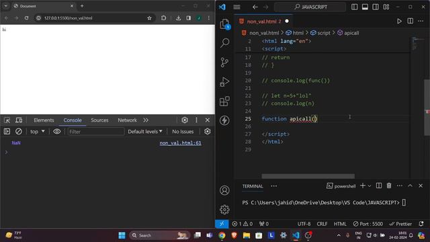This screenshot has height=242, width=430.
Task: Open DevTools settings gear
Action: (x=185, y=120)
